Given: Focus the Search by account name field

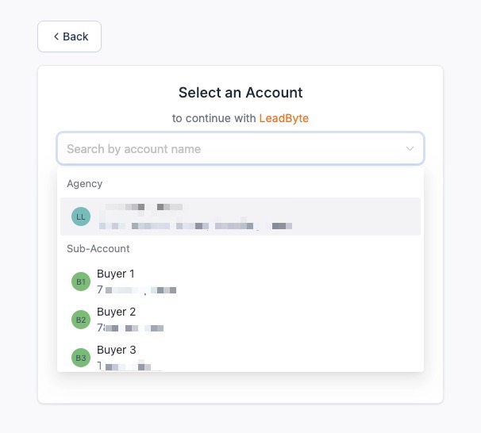Looking at the screenshot, I should (240, 148).
